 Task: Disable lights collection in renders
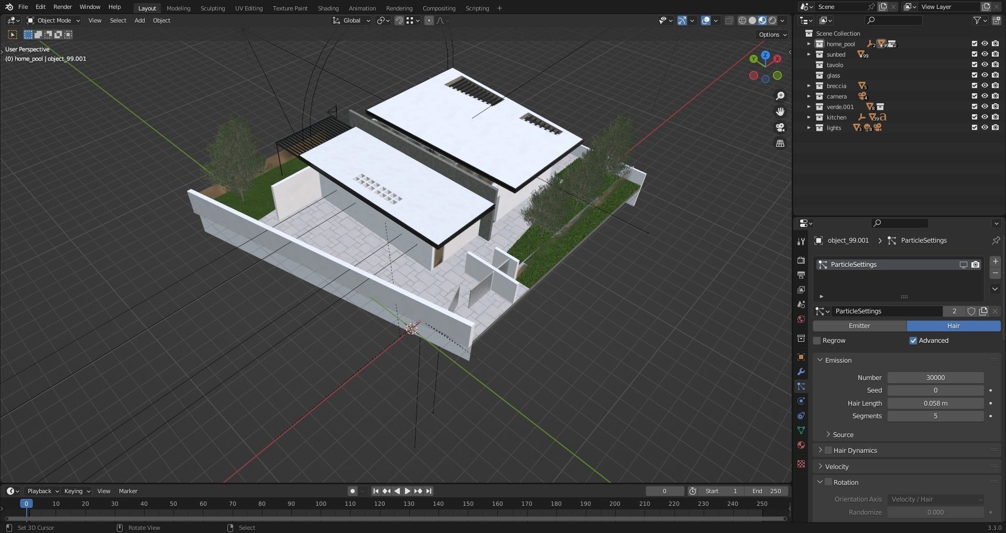point(995,128)
